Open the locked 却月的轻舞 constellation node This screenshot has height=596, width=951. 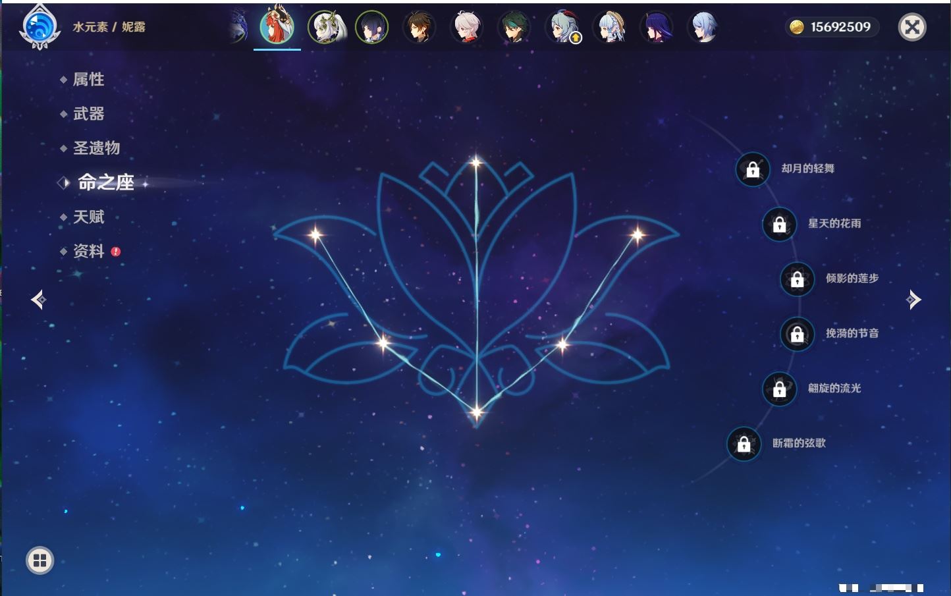(753, 169)
